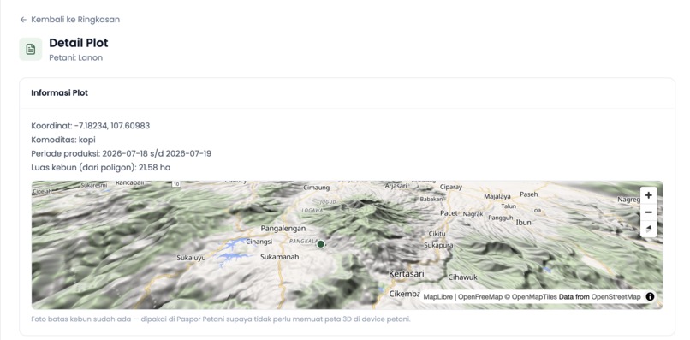Screen dimensions: 690x340
Task: Open the OpenFreeMap attribution link
Action: 480,297
